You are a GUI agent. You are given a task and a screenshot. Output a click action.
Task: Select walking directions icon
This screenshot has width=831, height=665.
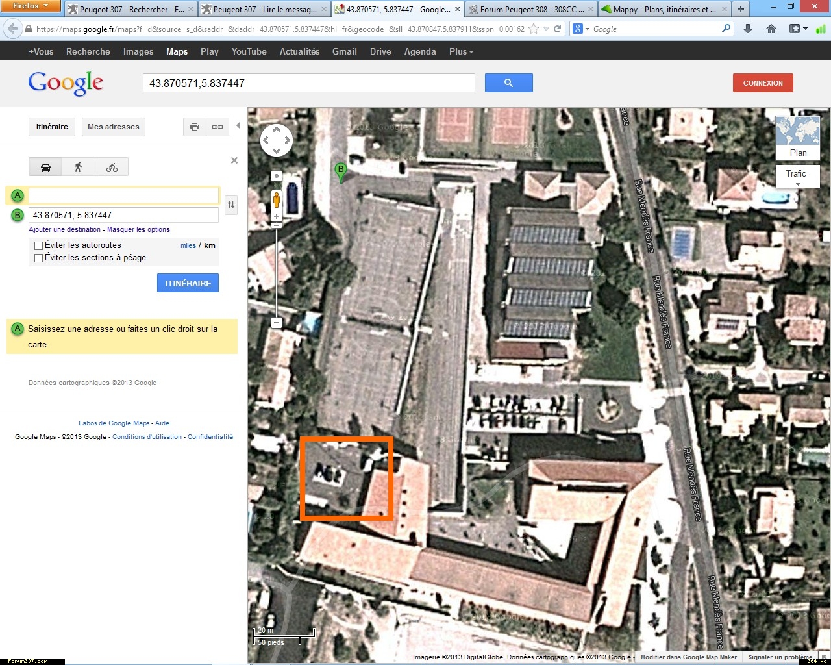coord(79,168)
